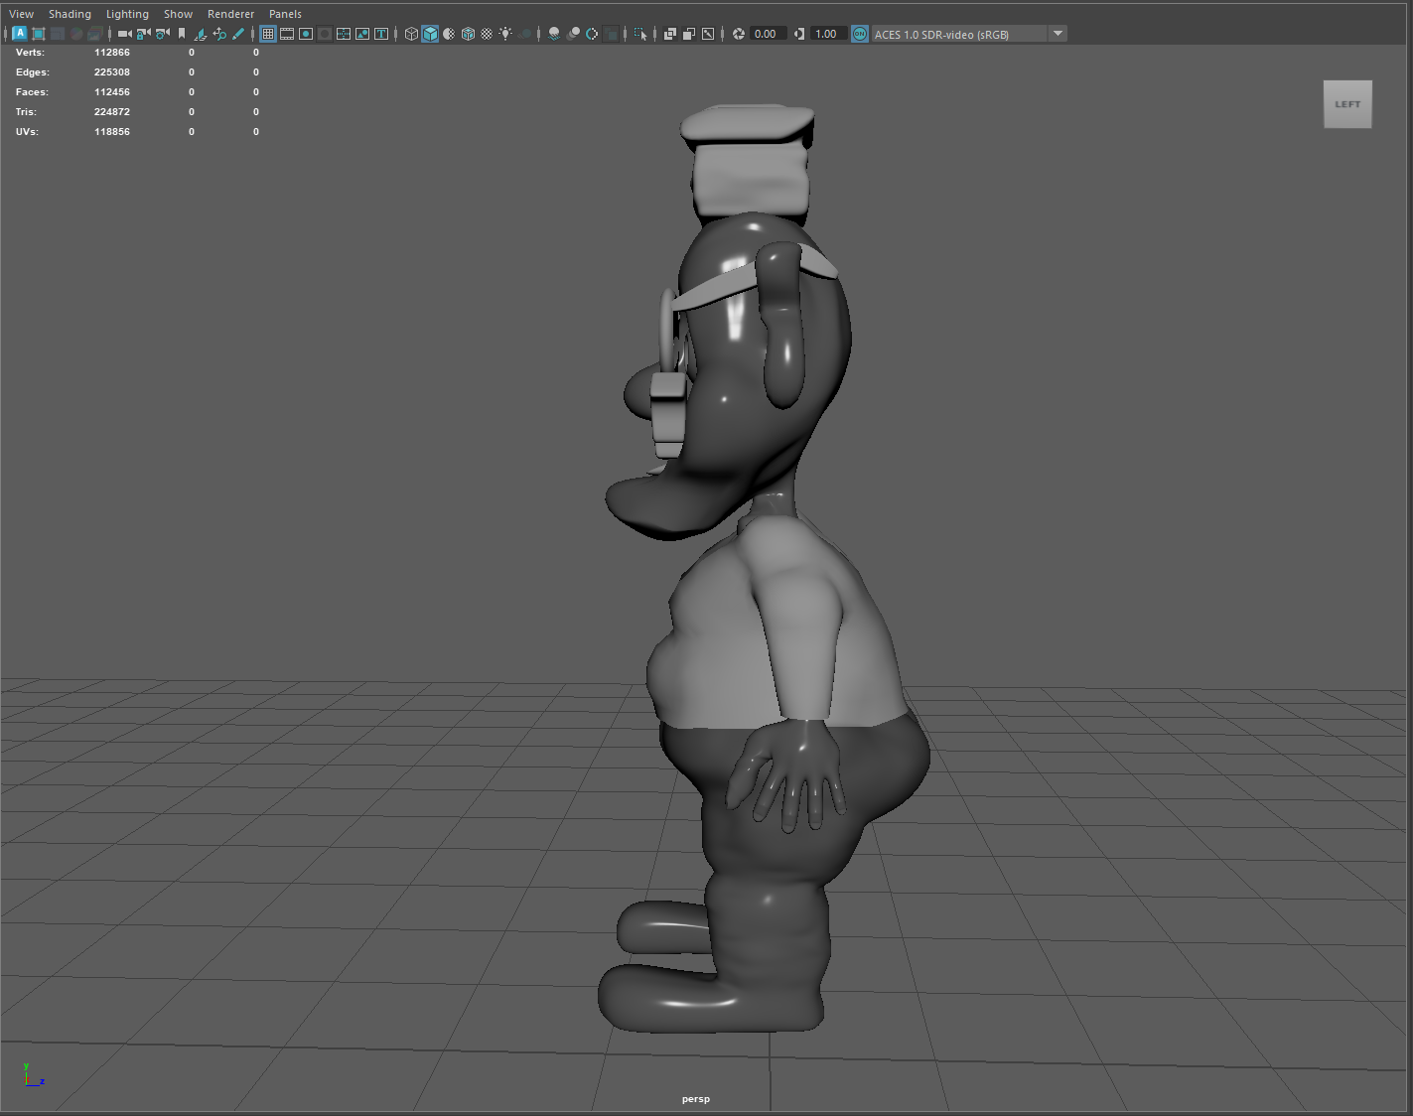Viewport: 1413px width, 1116px height.
Task: Switch to Wireframe shading mode
Action: [411, 34]
